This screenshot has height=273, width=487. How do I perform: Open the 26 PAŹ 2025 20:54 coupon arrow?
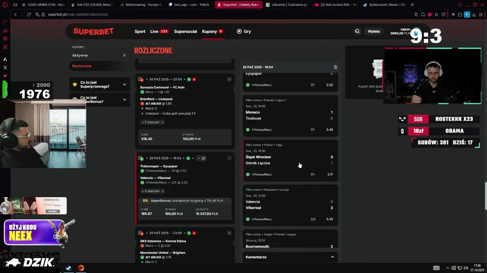tap(229, 79)
